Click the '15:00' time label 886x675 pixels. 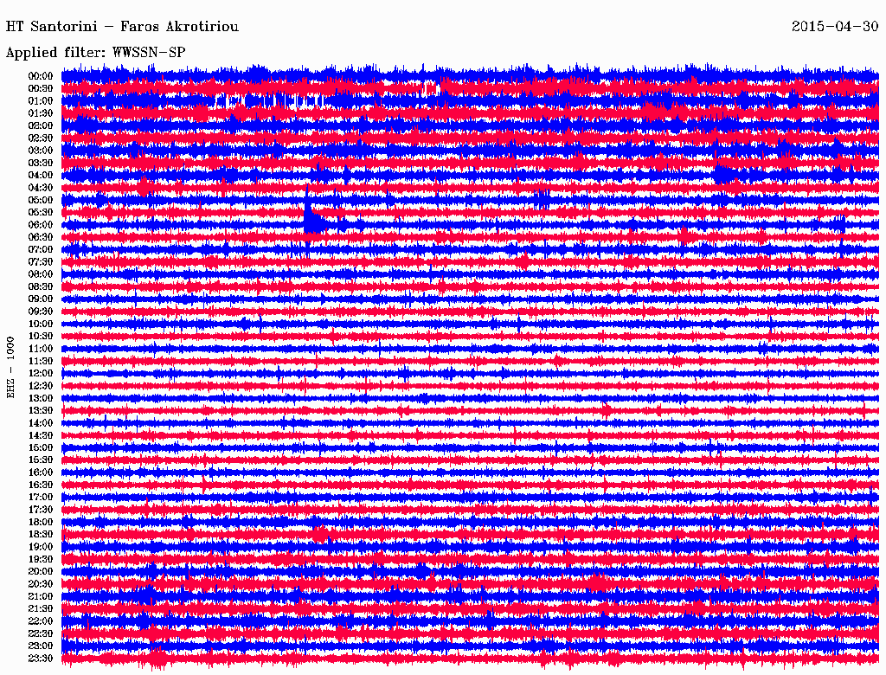click(41, 447)
